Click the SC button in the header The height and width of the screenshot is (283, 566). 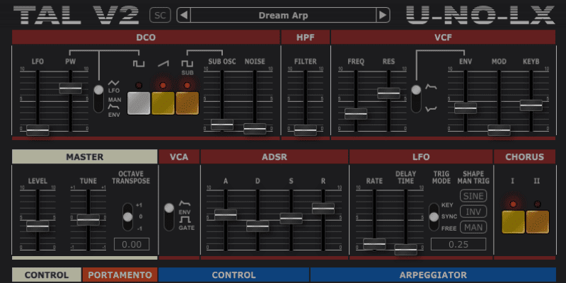[161, 15]
